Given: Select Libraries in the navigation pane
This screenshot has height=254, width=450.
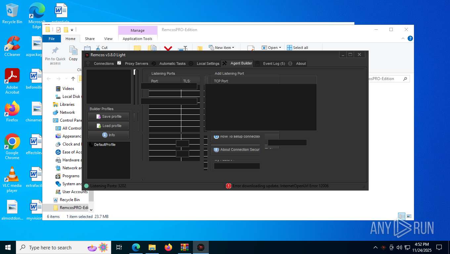Looking at the screenshot, I should click(67, 104).
